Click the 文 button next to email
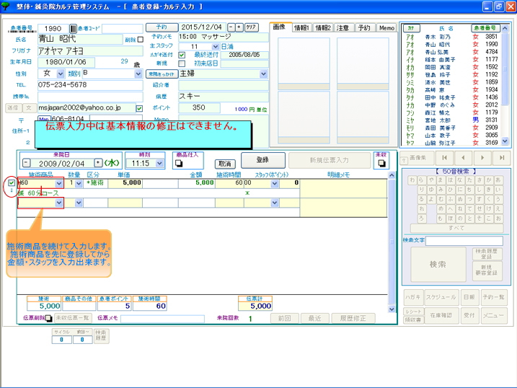517x388 pixels. pos(29,107)
